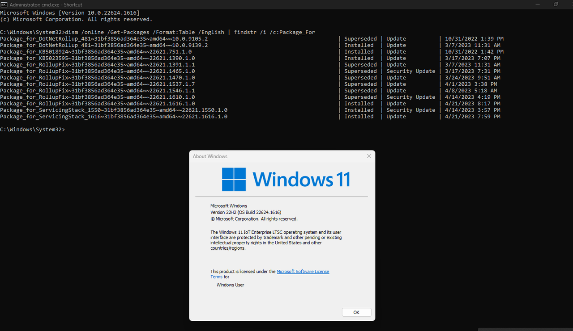Click the IoT Enterprise LTSC description paragraph
573x331 pixels.
coord(276,240)
